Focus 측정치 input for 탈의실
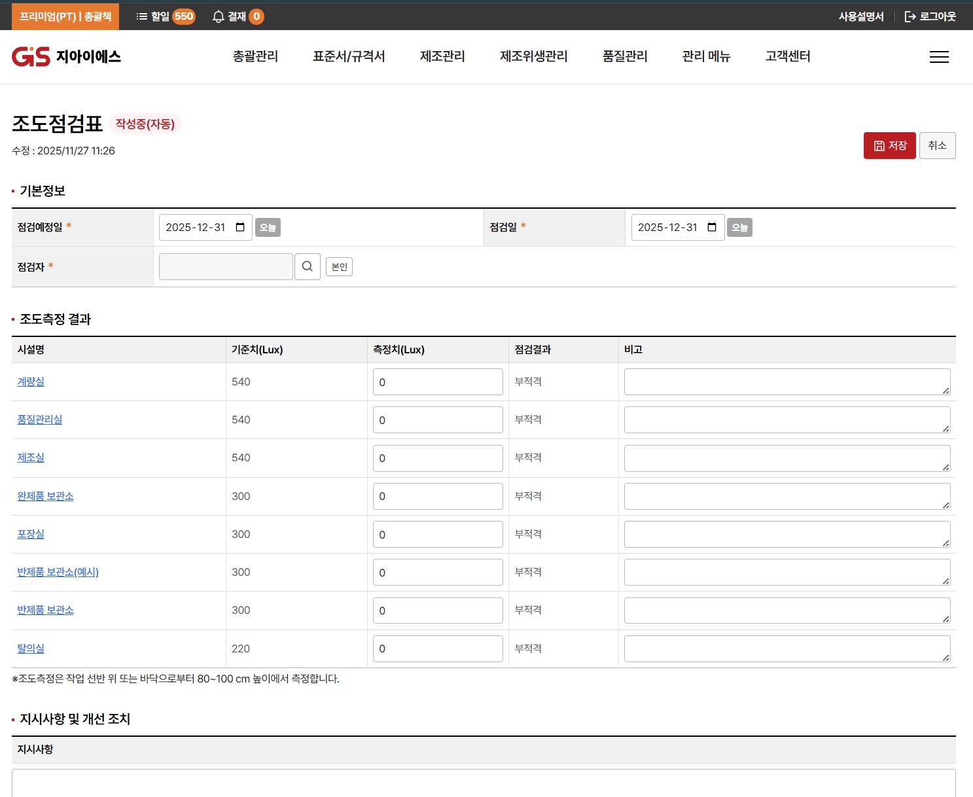Viewport: 973px width, 797px height. pyautogui.click(x=438, y=648)
